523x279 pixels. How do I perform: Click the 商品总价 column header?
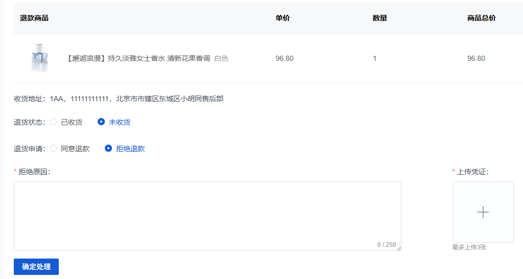coord(481,18)
